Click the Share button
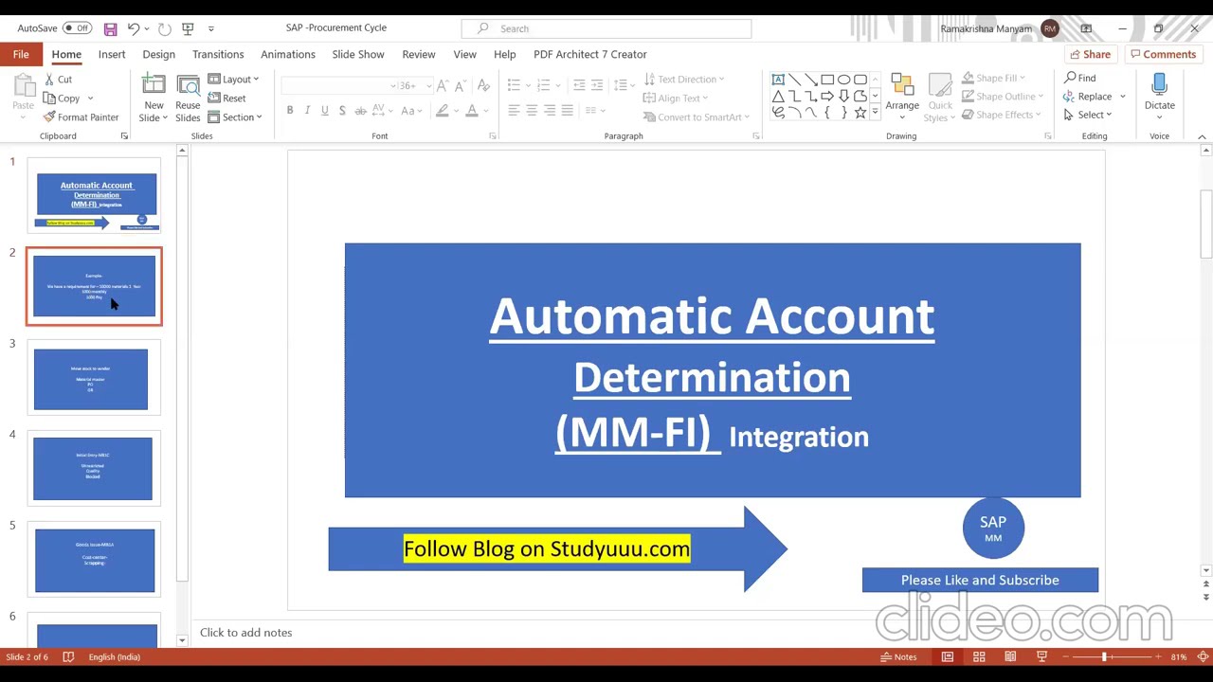Viewport: 1213px width, 682px height. pos(1090,55)
